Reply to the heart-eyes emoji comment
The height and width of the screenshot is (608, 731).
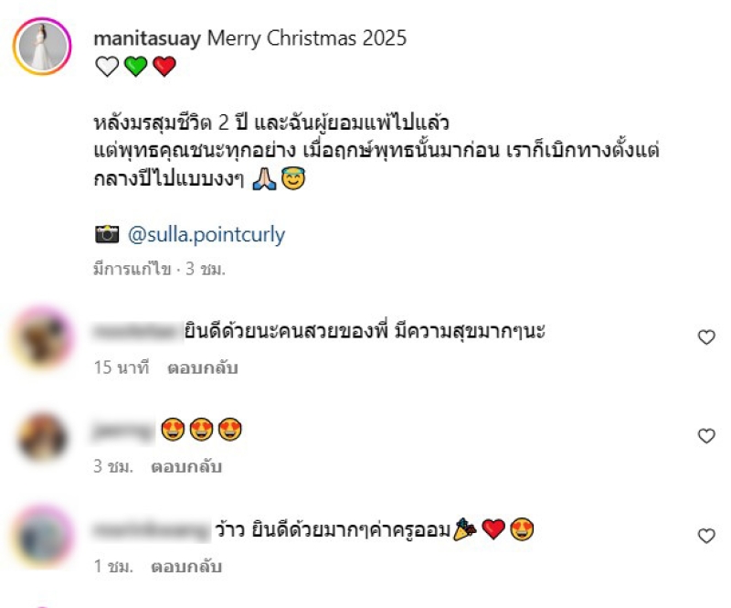tap(186, 466)
